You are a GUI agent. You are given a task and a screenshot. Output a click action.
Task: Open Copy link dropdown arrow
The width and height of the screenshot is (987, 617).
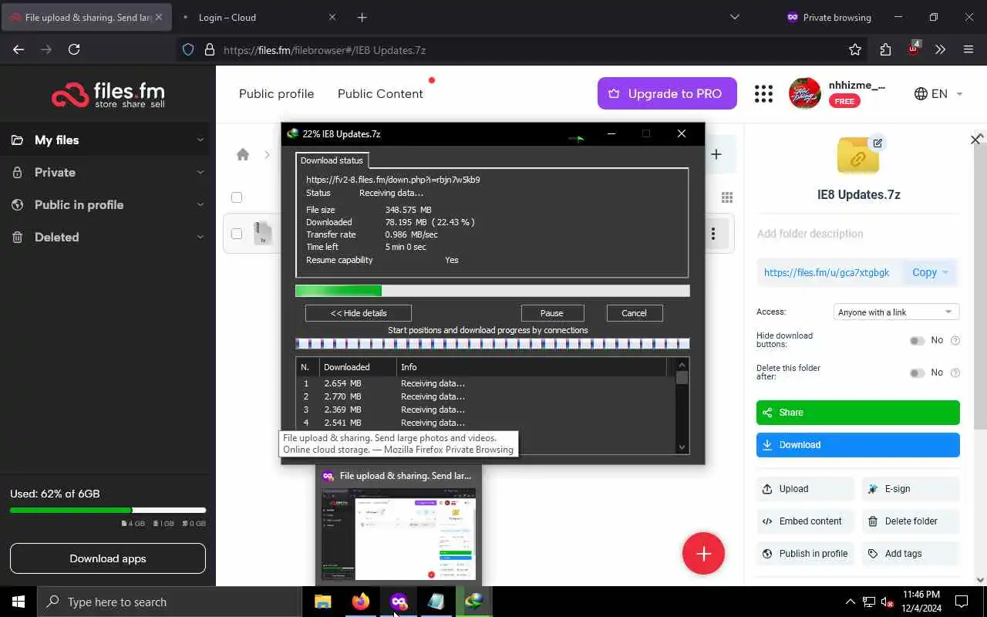[945, 272]
